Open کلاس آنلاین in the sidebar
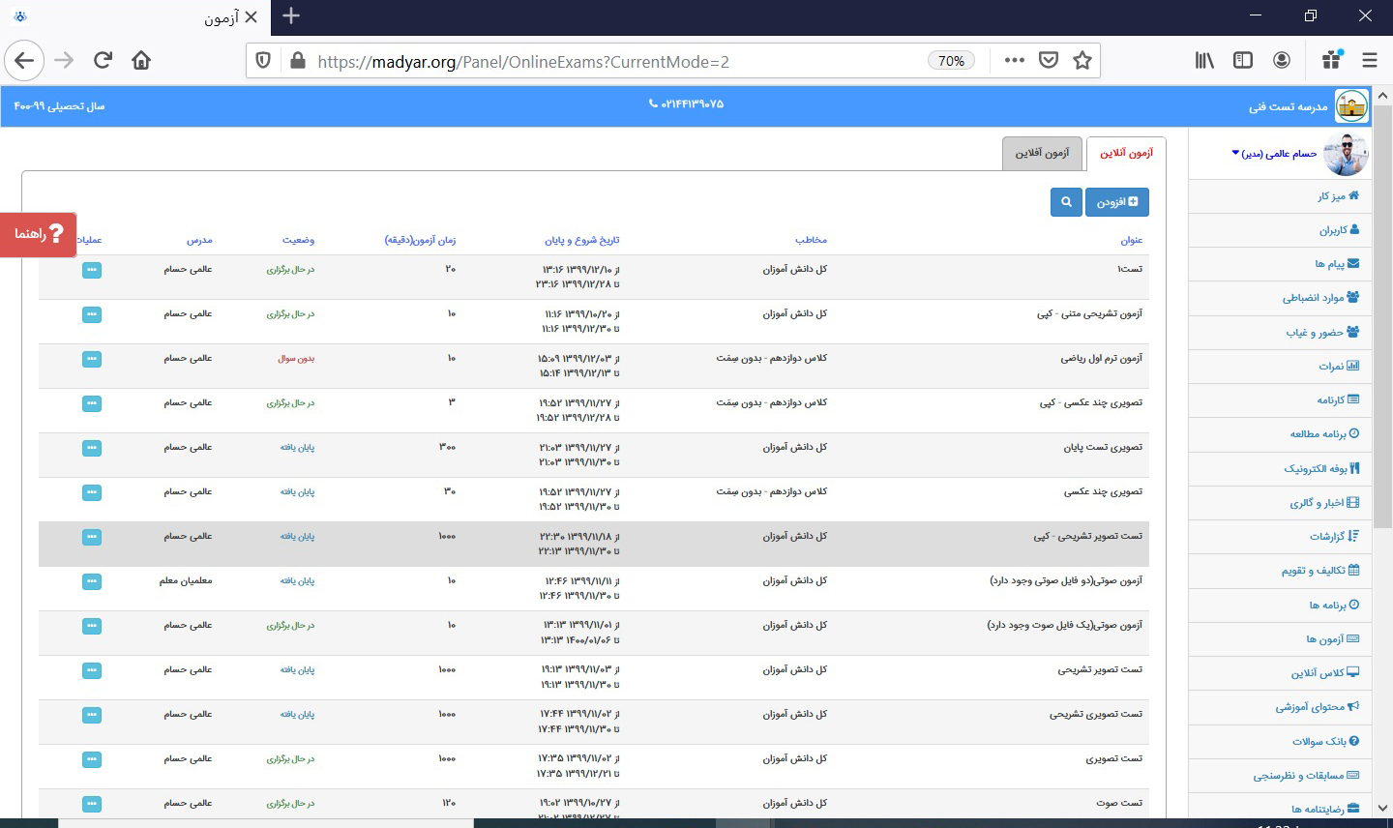 1325,673
